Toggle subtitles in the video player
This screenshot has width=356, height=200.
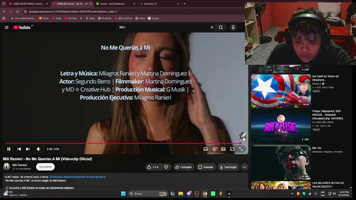point(206,149)
